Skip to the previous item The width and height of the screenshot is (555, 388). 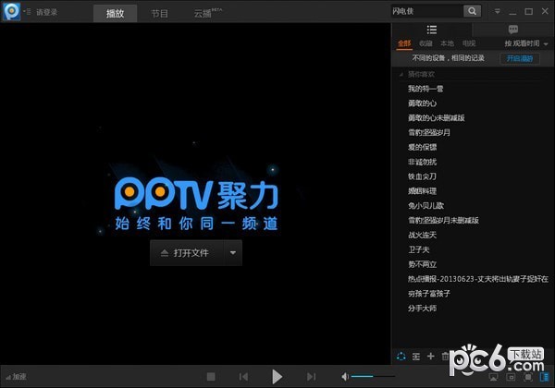243,377
